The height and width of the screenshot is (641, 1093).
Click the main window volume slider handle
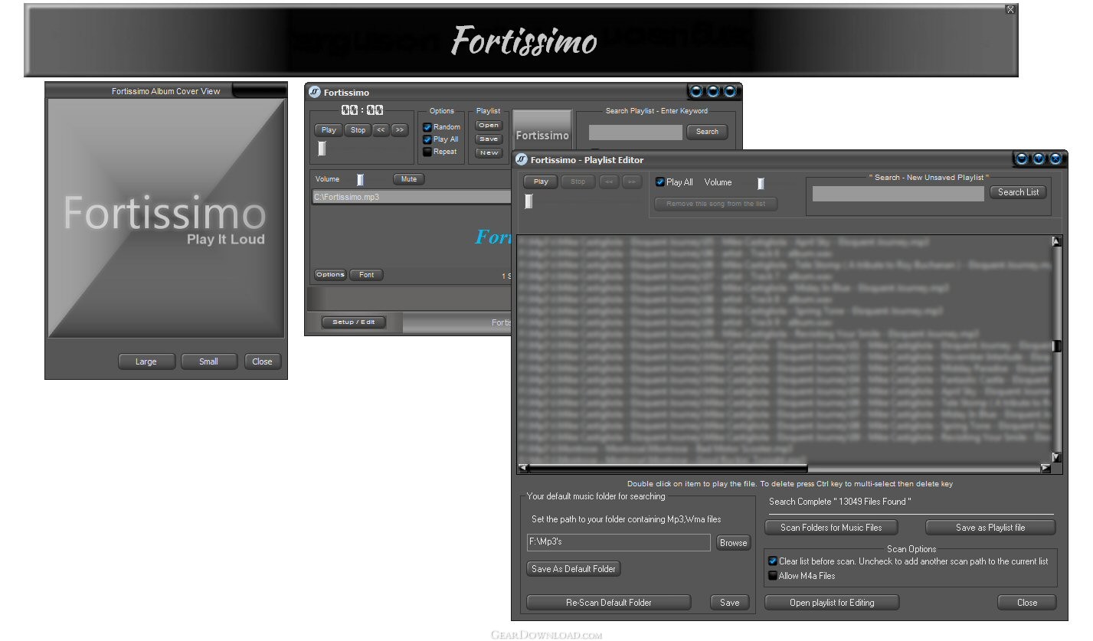coord(360,179)
